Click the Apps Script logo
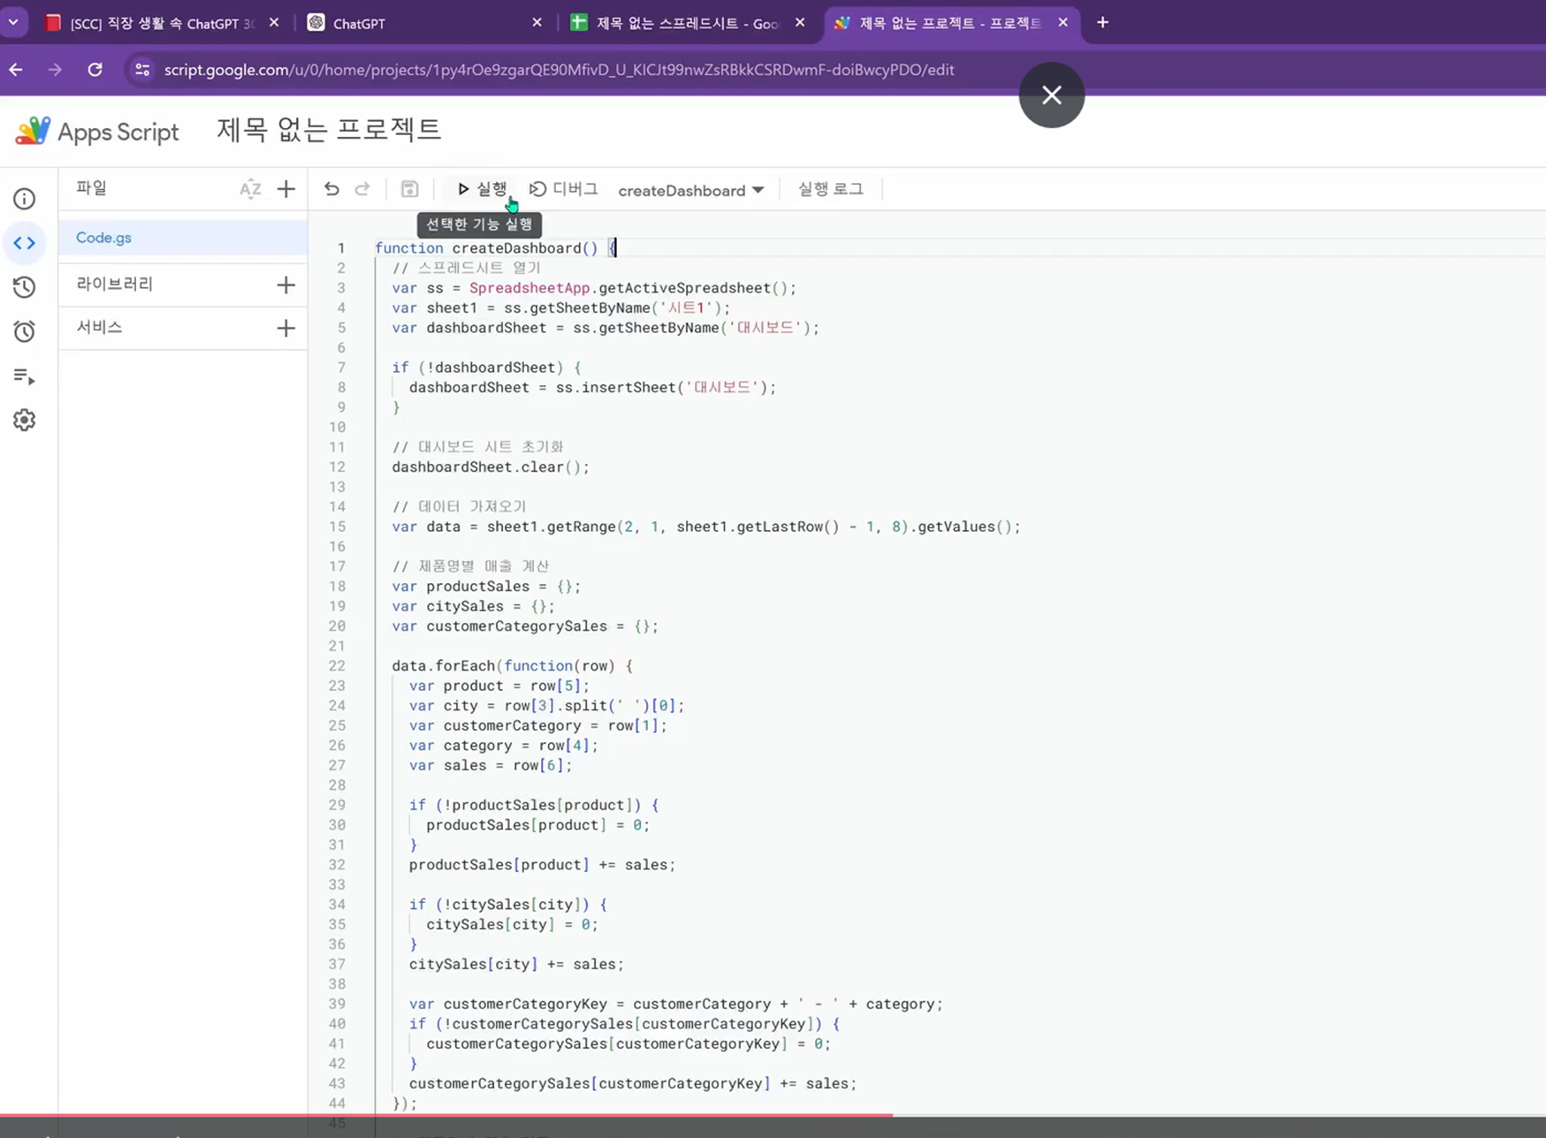This screenshot has height=1138, width=1546. point(97,132)
